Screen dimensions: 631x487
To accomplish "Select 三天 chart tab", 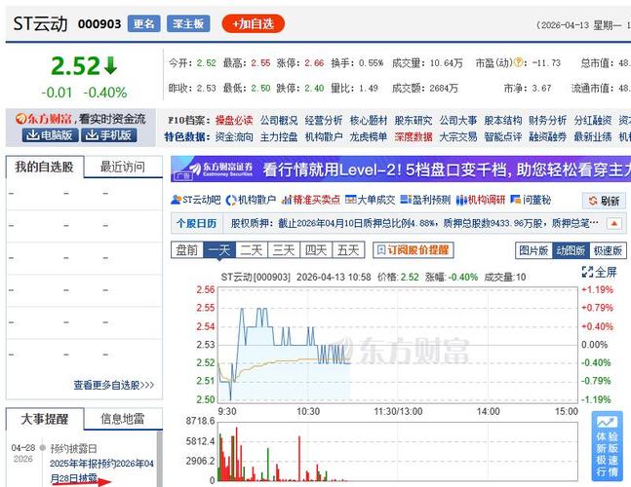I will (284, 250).
